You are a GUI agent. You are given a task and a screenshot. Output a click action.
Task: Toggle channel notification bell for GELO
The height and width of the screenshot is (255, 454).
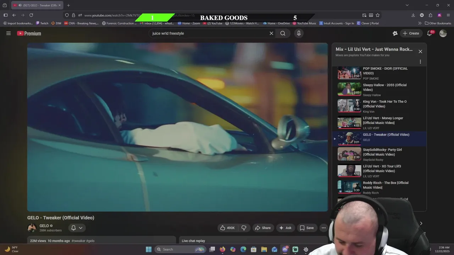[73, 228]
